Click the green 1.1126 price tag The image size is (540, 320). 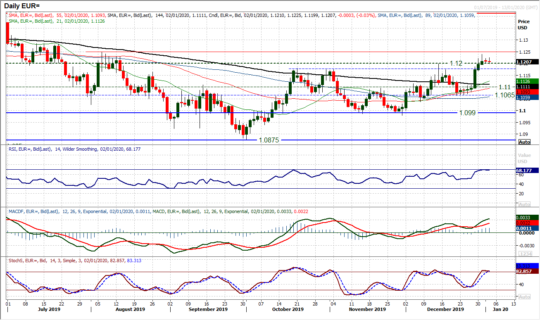(528, 81)
